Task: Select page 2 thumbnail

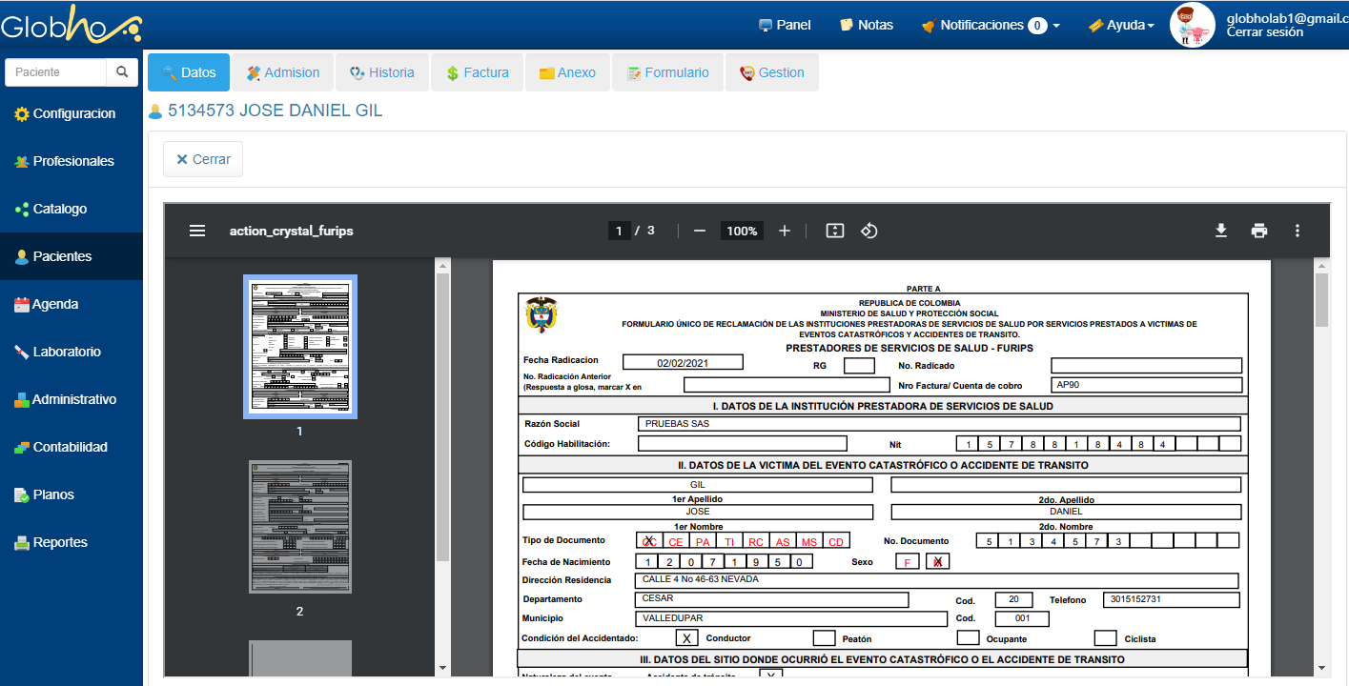Action: click(x=300, y=527)
